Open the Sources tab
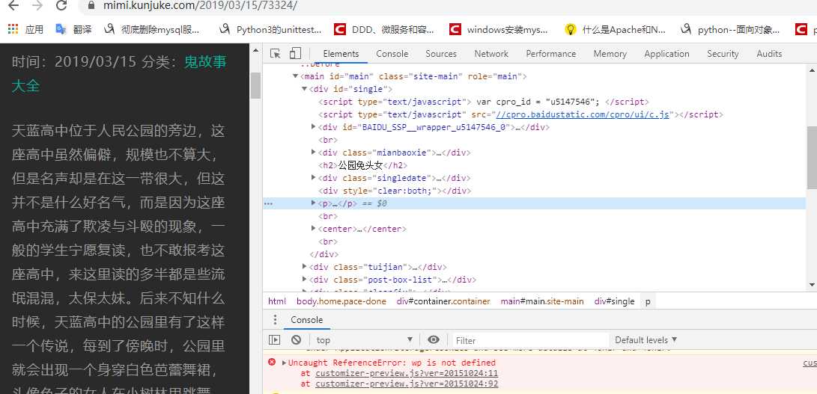This screenshot has height=394, width=817. tap(441, 54)
